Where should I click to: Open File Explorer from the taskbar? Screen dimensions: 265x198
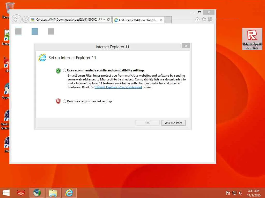[53, 193]
